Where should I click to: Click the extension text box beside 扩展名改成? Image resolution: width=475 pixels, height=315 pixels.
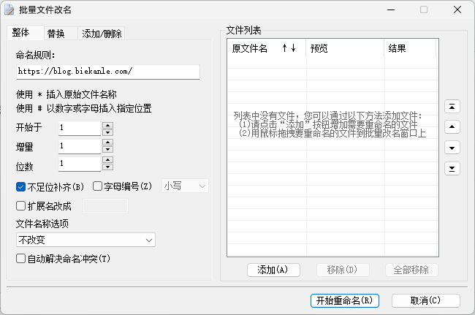[105, 206]
